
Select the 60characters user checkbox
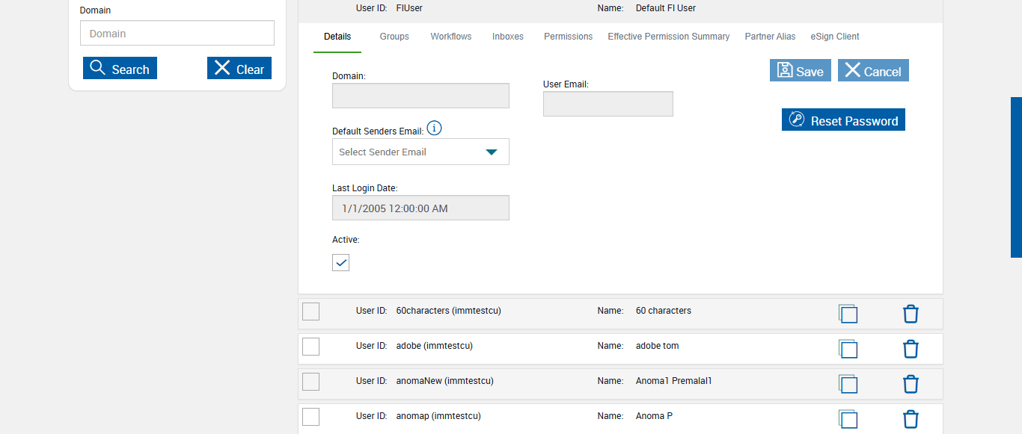point(310,311)
